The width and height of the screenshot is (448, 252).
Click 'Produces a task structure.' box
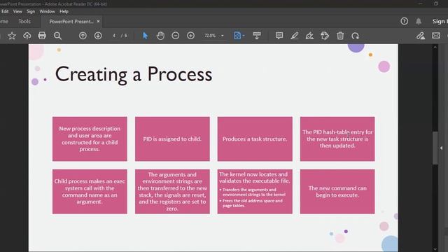point(255,139)
